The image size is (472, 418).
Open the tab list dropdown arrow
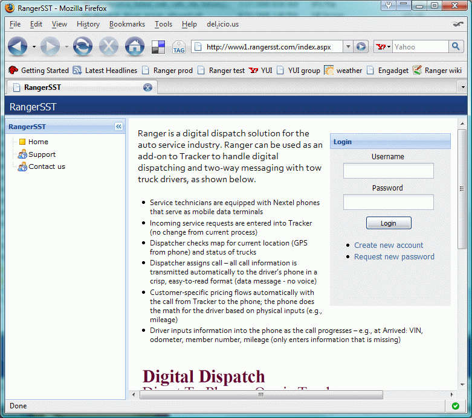click(463, 87)
